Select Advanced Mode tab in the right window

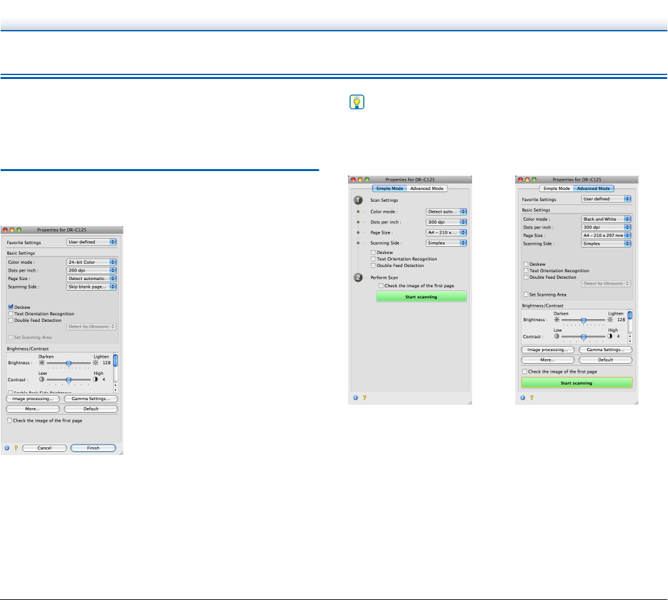(x=594, y=188)
